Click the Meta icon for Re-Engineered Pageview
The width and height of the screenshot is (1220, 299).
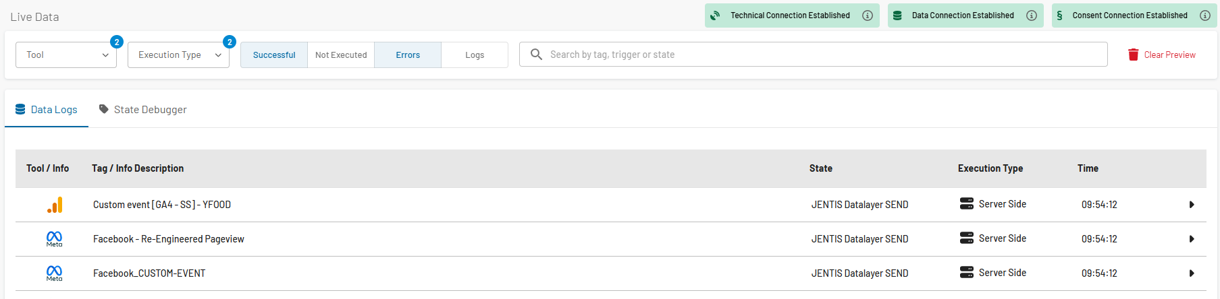point(54,238)
